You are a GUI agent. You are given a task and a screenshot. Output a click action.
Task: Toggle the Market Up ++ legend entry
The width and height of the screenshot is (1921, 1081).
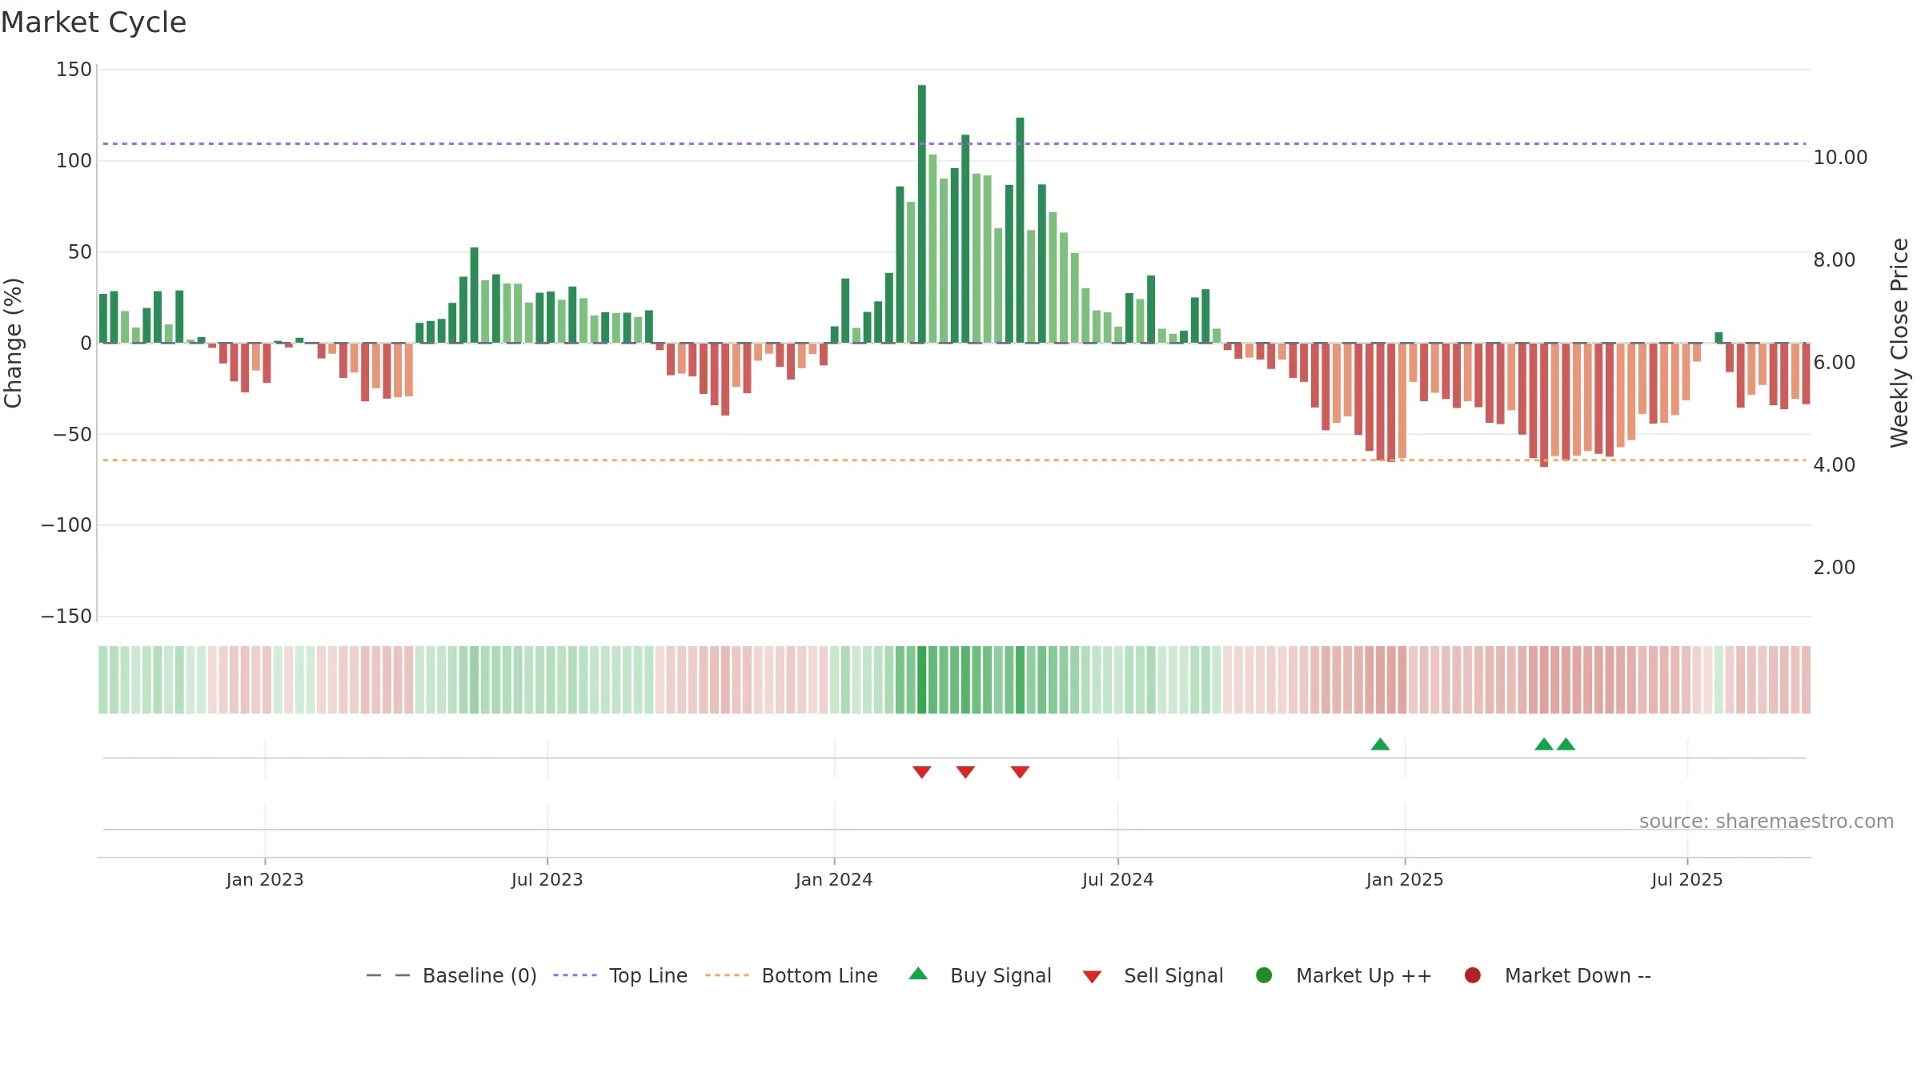click(1344, 975)
